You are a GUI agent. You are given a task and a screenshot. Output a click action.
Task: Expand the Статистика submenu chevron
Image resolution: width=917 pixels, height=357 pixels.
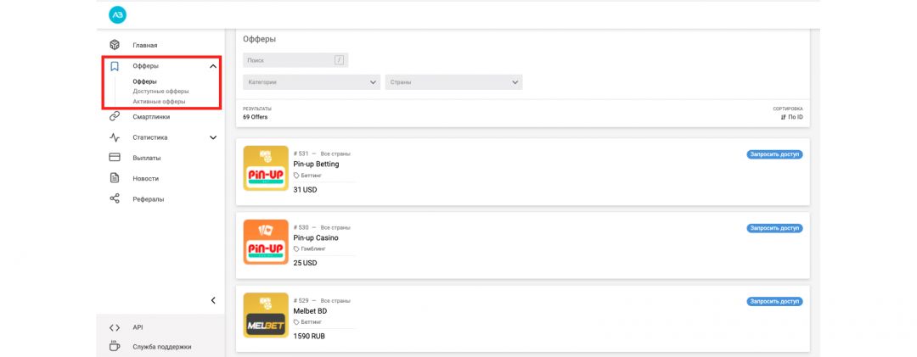[x=212, y=137]
